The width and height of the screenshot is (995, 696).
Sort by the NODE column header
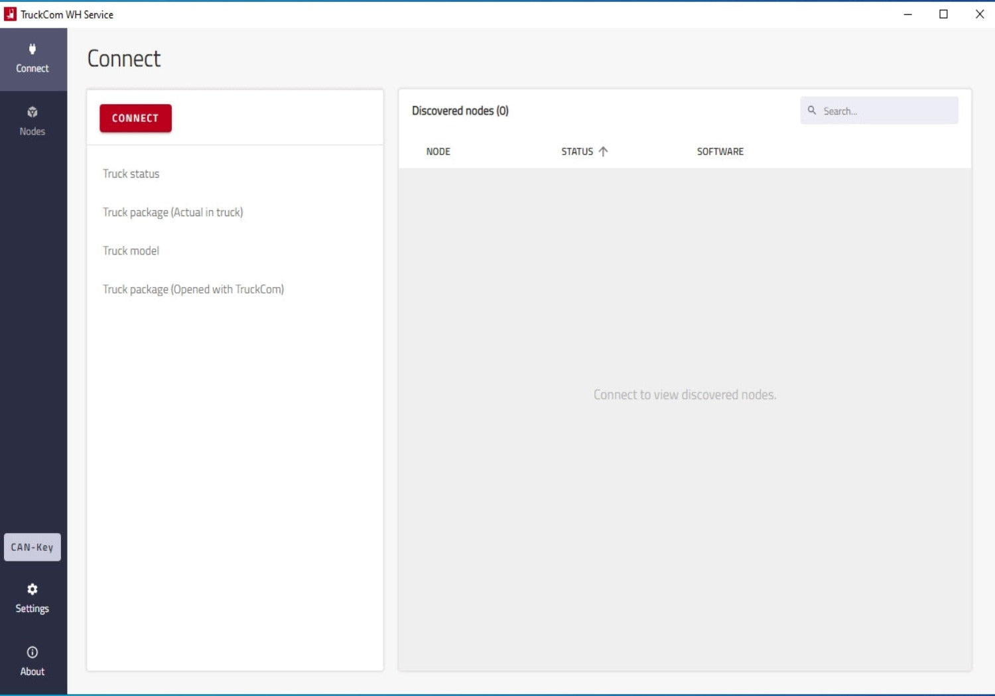pos(438,151)
